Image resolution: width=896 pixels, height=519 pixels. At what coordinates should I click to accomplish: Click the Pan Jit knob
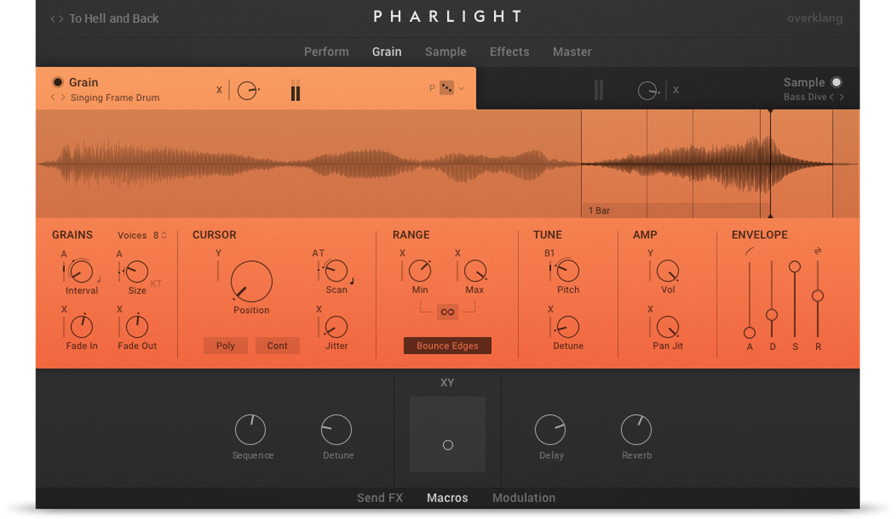[x=668, y=327]
